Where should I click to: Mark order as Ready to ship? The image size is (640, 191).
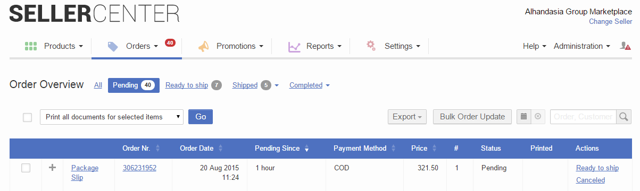(597, 168)
